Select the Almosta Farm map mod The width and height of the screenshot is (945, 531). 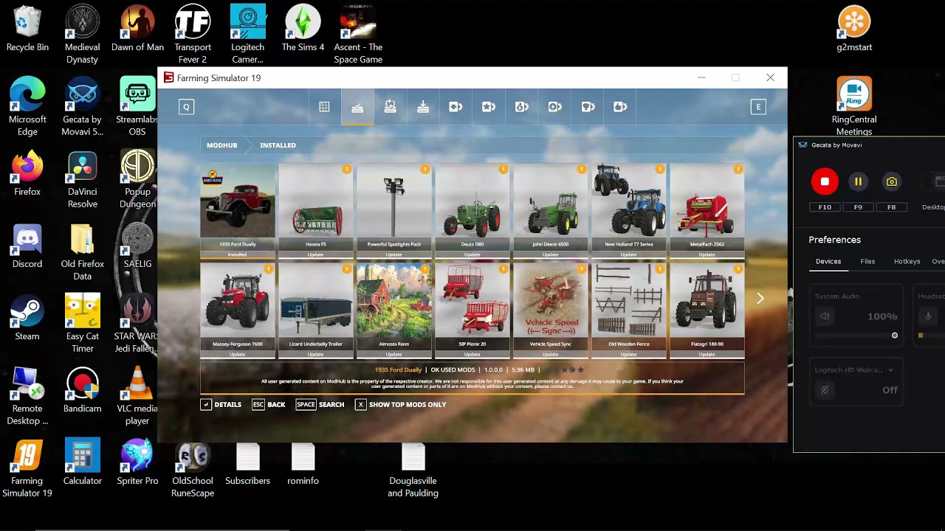point(394,310)
